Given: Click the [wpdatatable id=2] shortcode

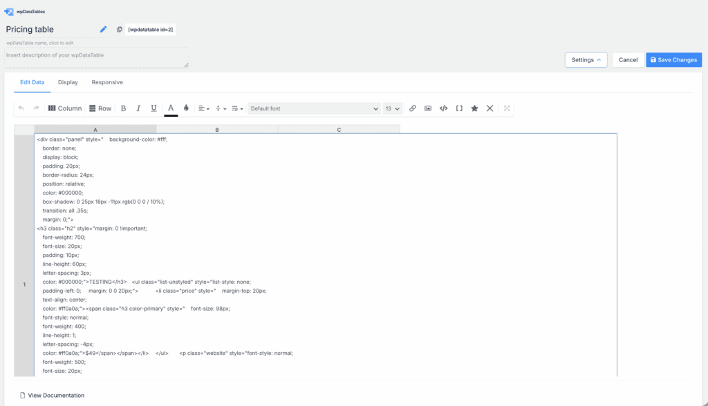Looking at the screenshot, I should [x=150, y=29].
